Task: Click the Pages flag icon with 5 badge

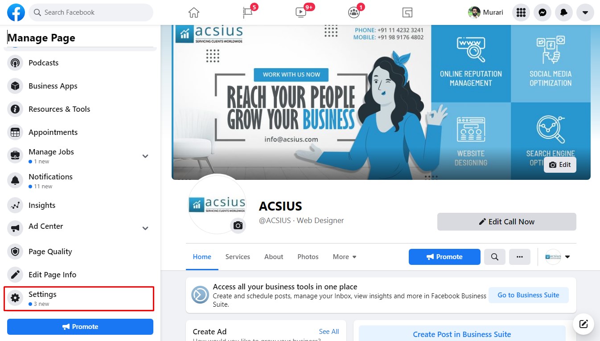Action: tap(247, 12)
